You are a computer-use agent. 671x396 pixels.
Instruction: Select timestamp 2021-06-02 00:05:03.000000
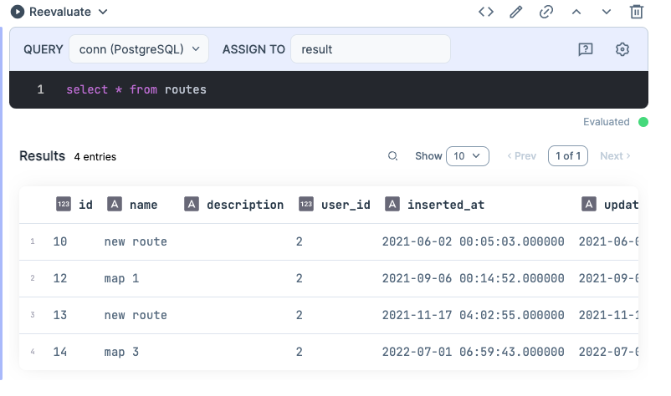473,241
